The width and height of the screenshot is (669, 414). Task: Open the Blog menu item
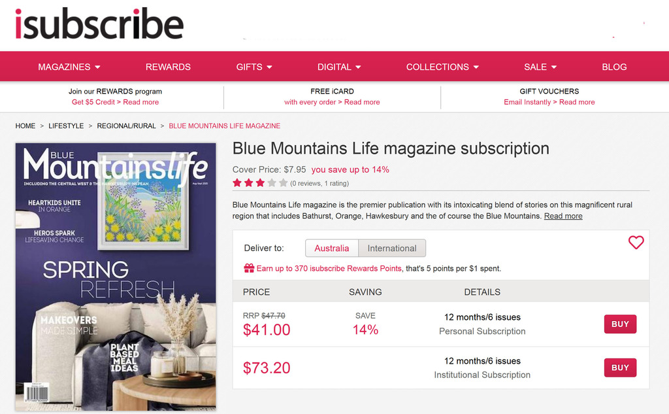tap(614, 67)
